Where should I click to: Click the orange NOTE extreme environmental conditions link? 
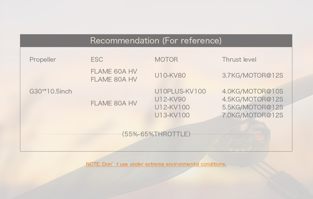156,164
